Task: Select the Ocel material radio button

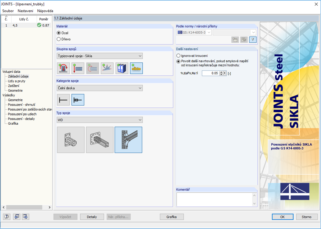Action: [x=59, y=33]
